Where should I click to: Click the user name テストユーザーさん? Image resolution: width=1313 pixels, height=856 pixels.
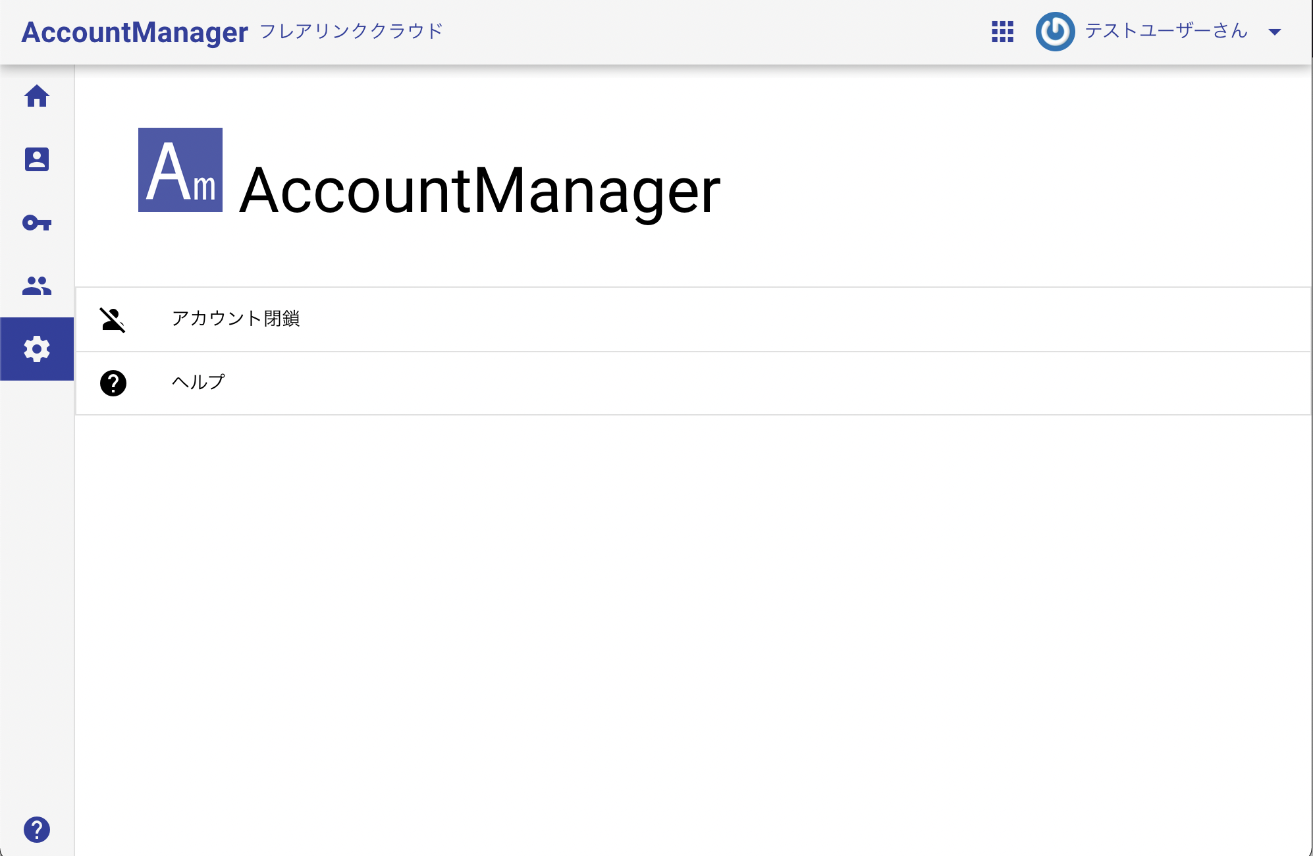pyautogui.click(x=1166, y=31)
